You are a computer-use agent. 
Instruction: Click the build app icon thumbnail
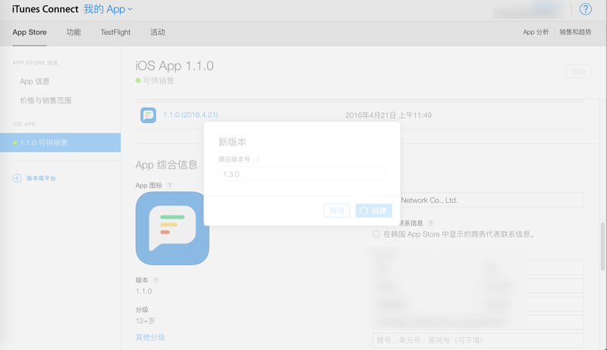pos(148,115)
